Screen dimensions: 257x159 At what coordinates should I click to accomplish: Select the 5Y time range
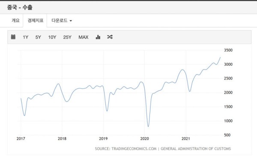(x=38, y=37)
